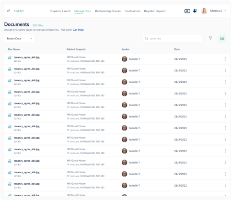The image size is (231, 200).
Task: Open tenancy_agree_abk.jpg in the sixth row
Action: coord(26,115)
